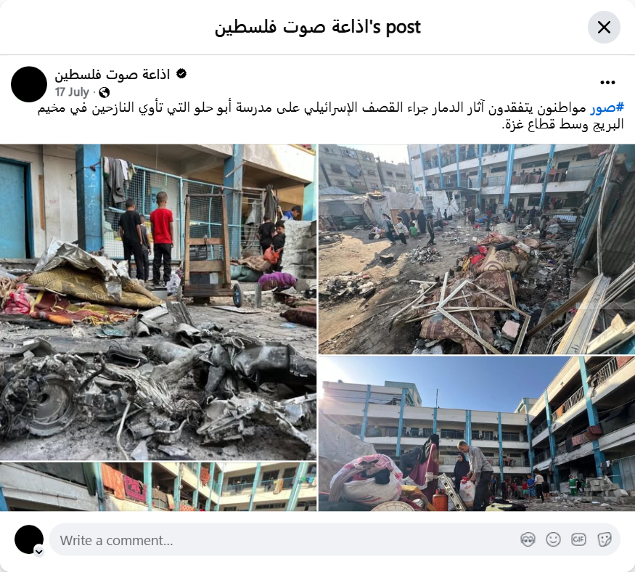The width and height of the screenshot is (635, 572).
Task: Open photo of boys in schoolyard debris
Action: 158,302
